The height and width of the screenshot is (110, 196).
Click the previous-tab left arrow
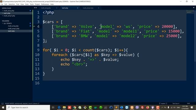[35, 8]
